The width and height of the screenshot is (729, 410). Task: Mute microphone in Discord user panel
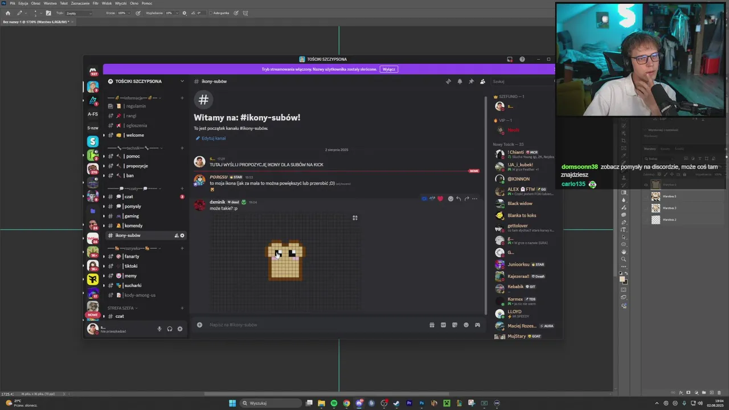159,329
